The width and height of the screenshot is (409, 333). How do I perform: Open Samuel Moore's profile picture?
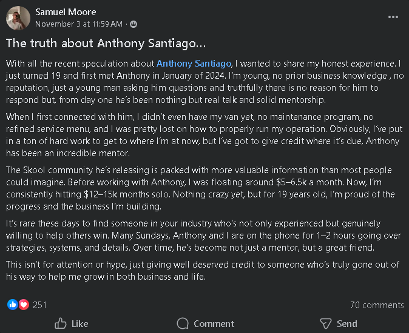pyautogui.click(x=18, y=18)
